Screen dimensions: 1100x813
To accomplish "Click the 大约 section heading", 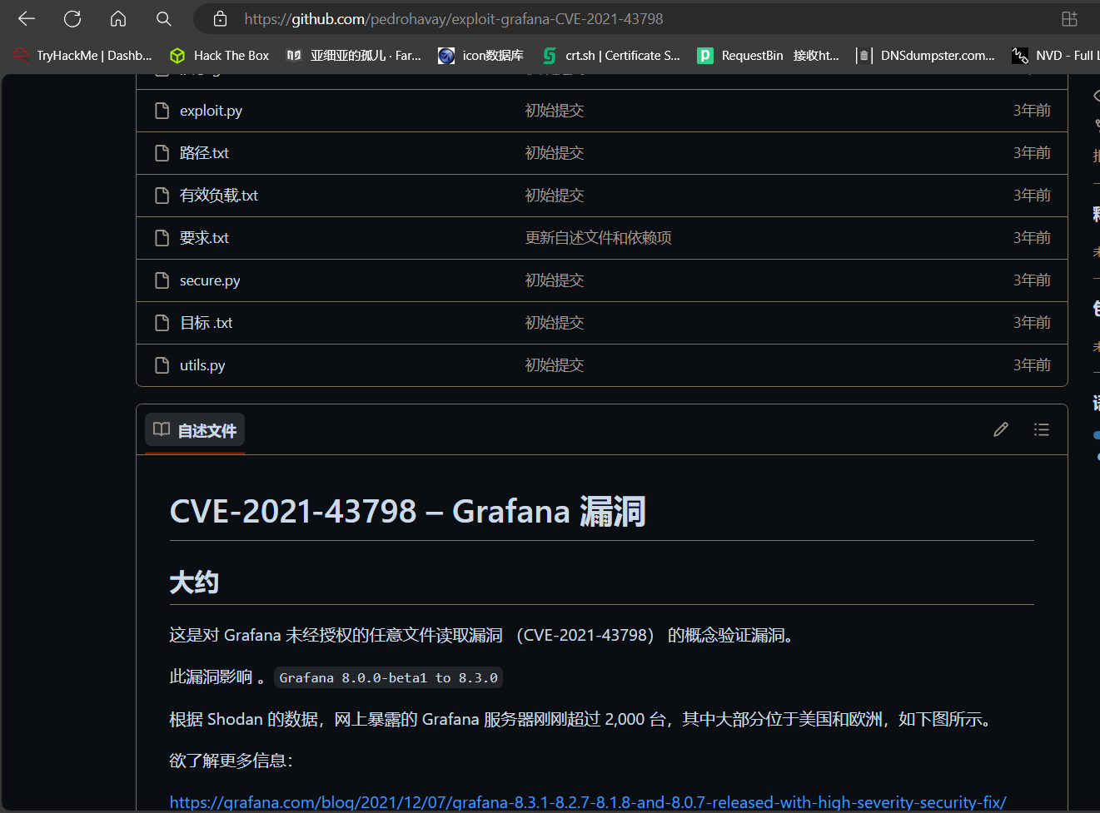I will (194, 582).
